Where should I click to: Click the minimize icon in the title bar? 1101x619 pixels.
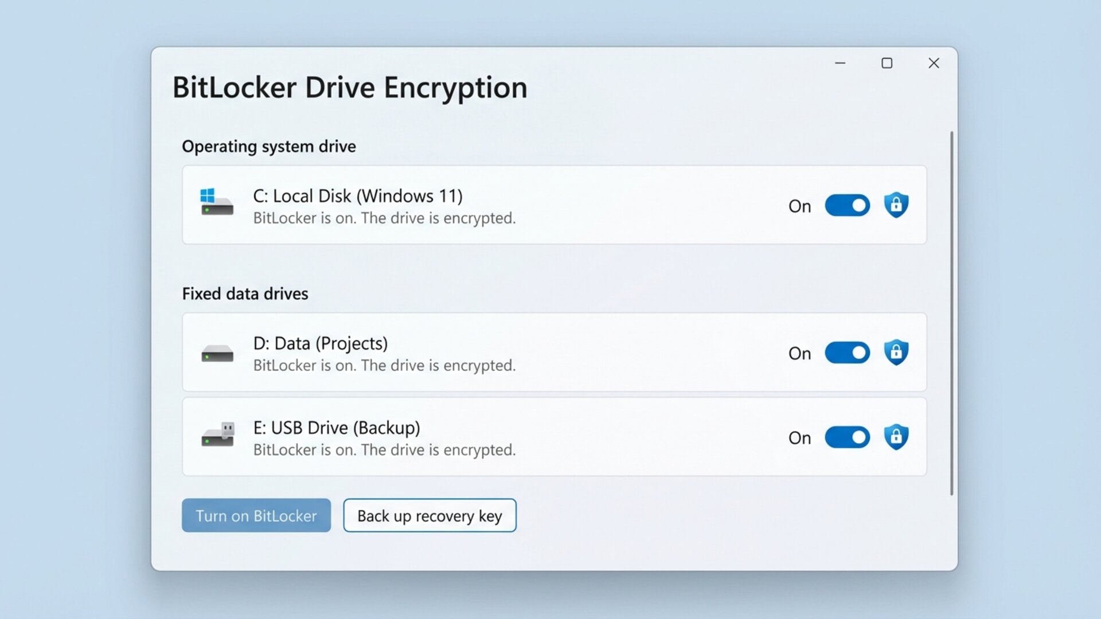click(x=841, y=63)
